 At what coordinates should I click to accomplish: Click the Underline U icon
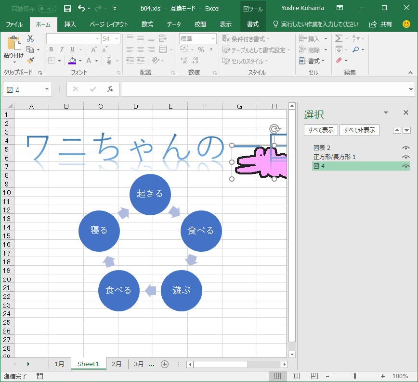click(x=73, y=49)
